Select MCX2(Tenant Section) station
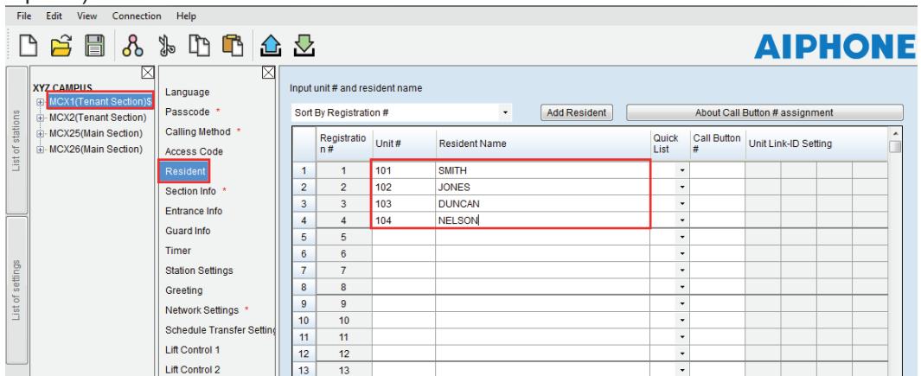This screenshot has height=376, width=921. (x=98, y=118)
